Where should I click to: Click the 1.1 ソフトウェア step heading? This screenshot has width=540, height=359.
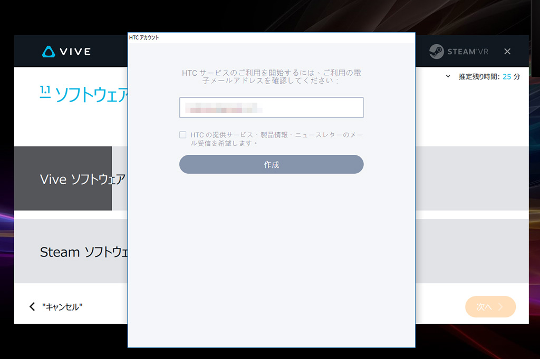tap(84, 94)
